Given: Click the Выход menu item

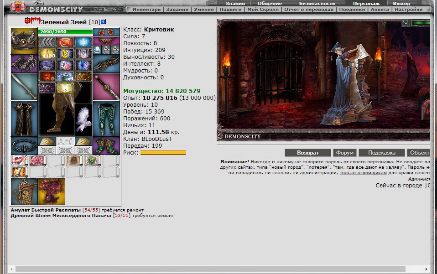Looking at the screenshot, I should point(401,3).
